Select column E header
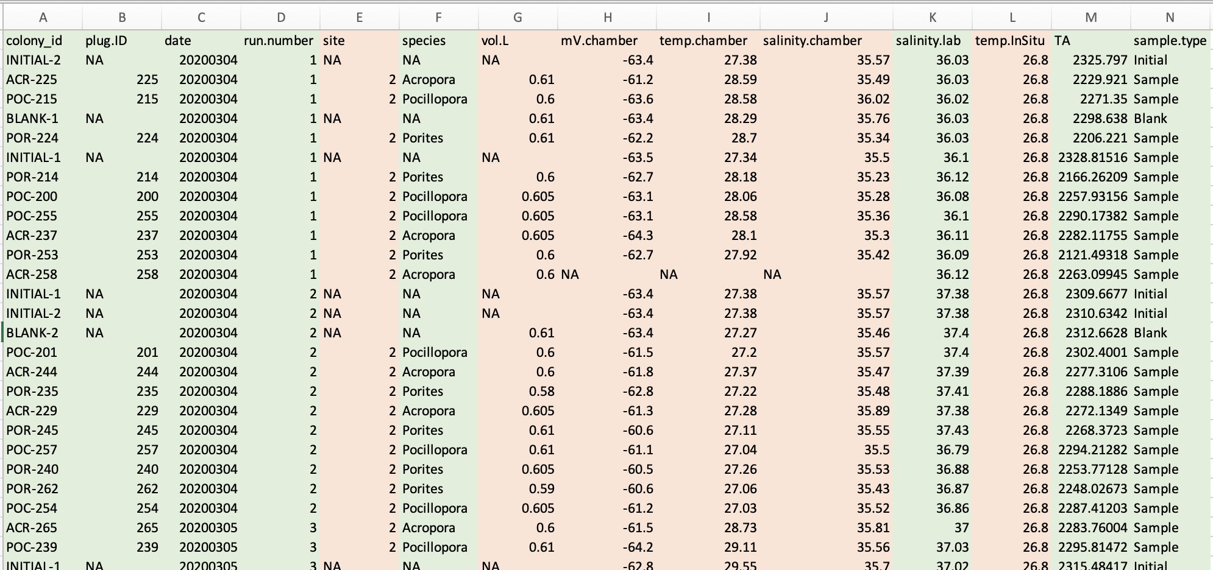Screen dimensions: 1213x570 point(360,18)
